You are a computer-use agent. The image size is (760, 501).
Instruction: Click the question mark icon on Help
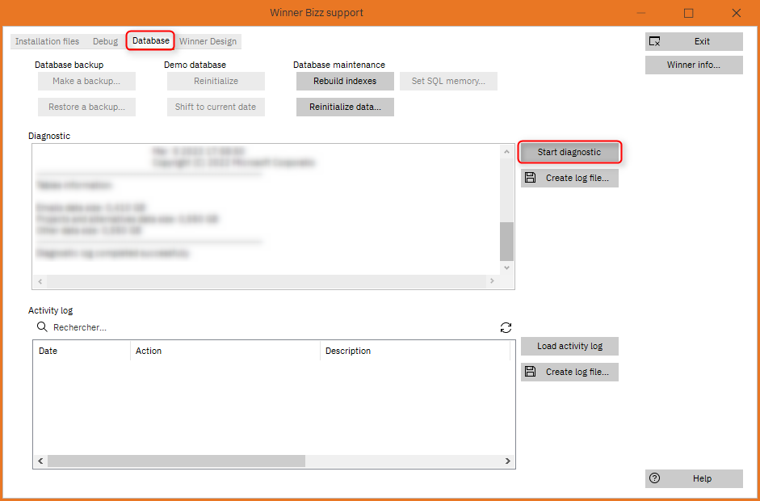click(x=655, y=478)
